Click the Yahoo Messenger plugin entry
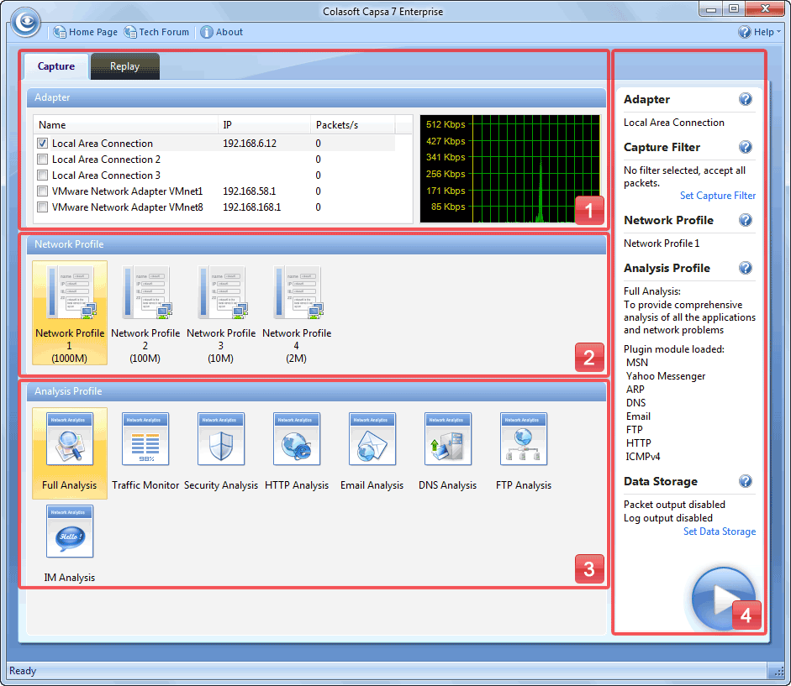The width and height of the screenshot is (791, 686). coord(666,376)
